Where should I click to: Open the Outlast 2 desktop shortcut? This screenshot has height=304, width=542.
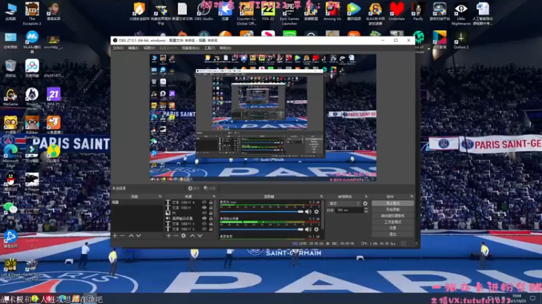461,40
